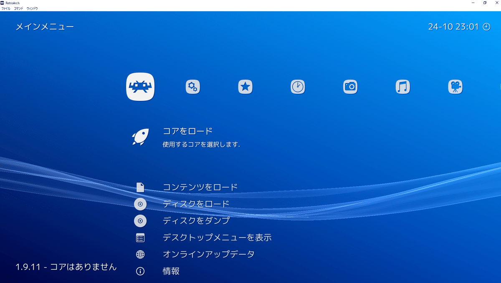Select コアをロード entry
Viewport: 501px width, 283px height.
[188, 131]
